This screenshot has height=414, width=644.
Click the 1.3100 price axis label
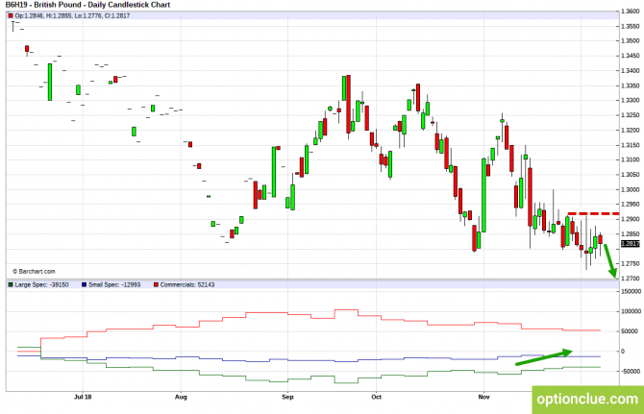[x=631, y=160]
